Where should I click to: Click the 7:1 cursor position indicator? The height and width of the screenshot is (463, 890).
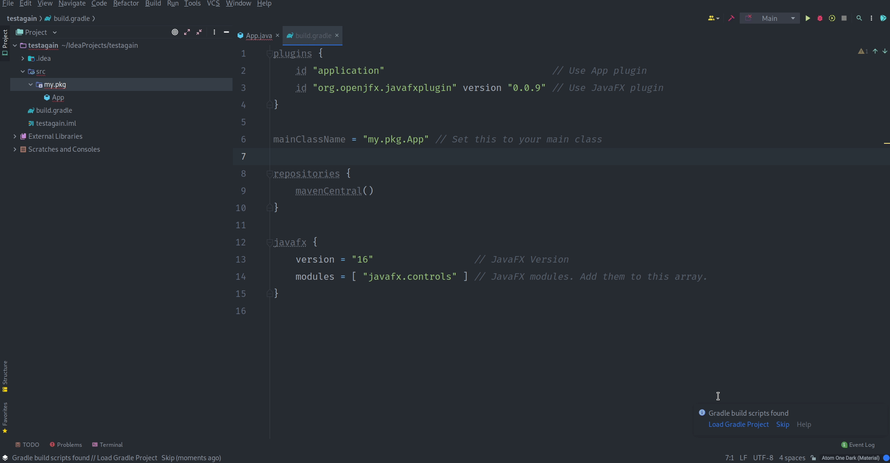tap(729, 458)
